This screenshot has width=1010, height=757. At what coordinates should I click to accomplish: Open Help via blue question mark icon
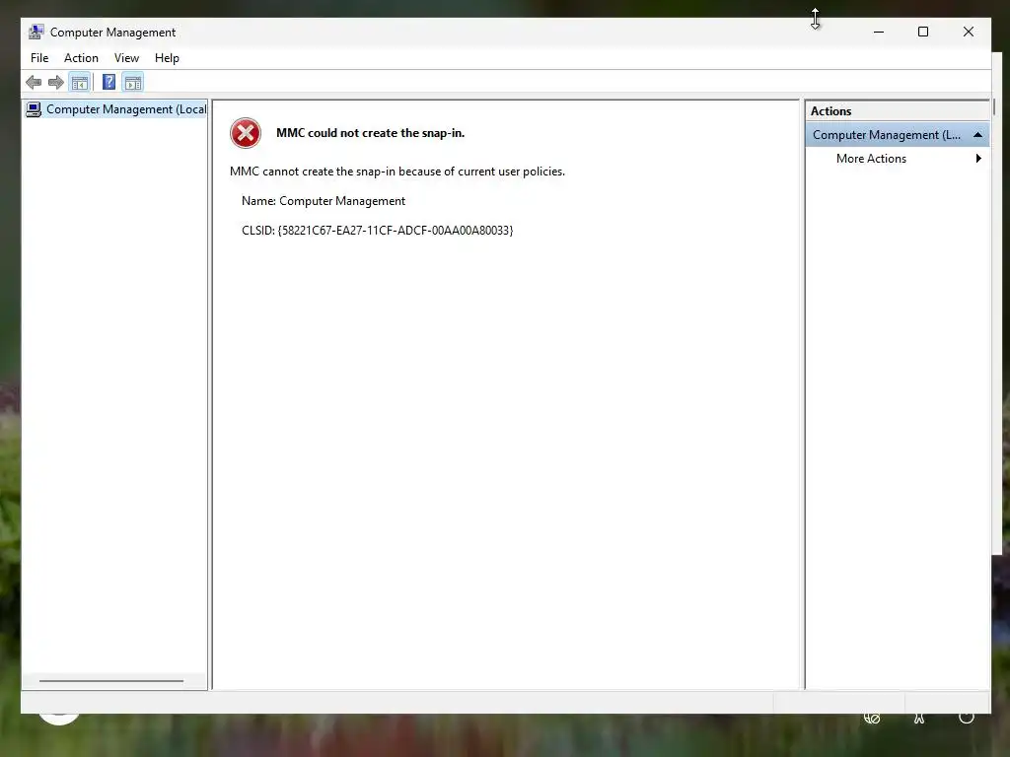click(x=108, y=83)
